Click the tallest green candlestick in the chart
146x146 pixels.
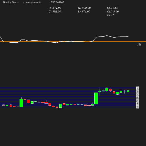[x=96, y=98]
